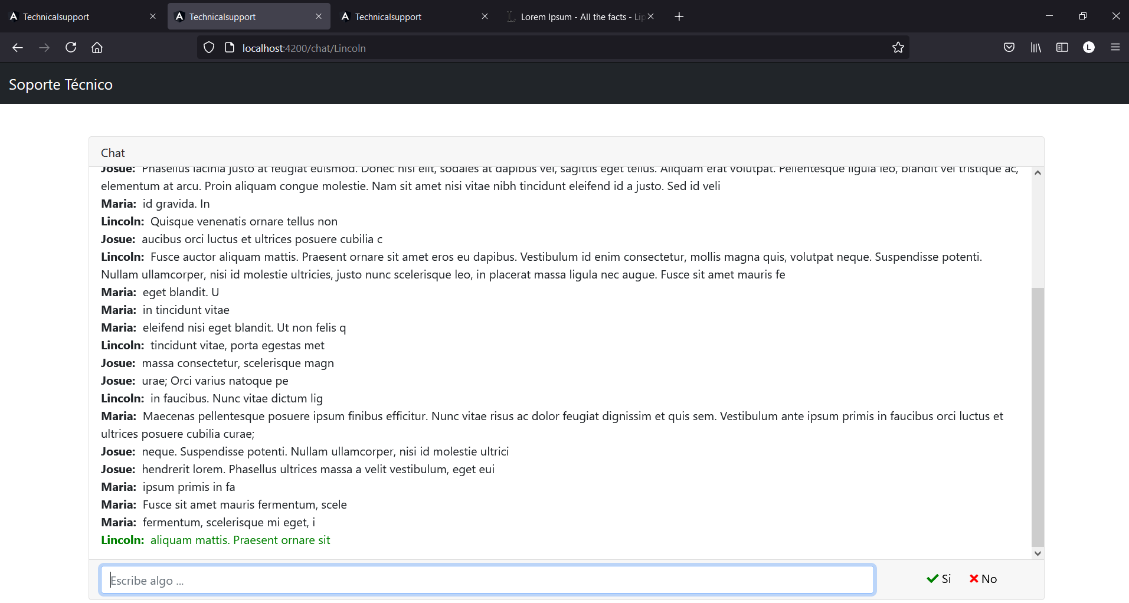Open the Pocket save icon
1129x603 pixels.
point(1009,48)
